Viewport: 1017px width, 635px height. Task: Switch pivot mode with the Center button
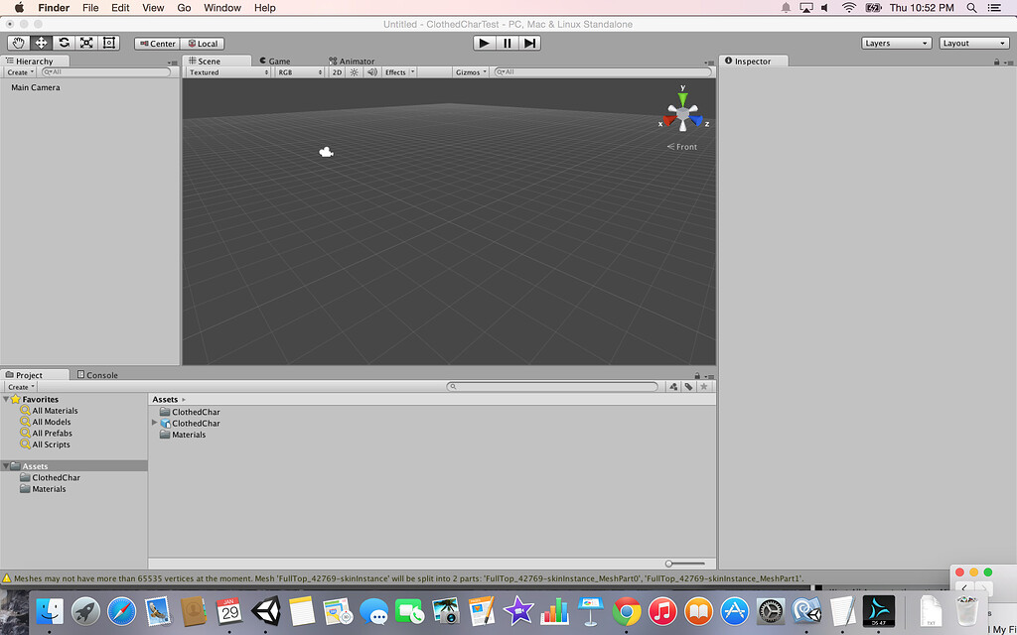coord(156,43)
